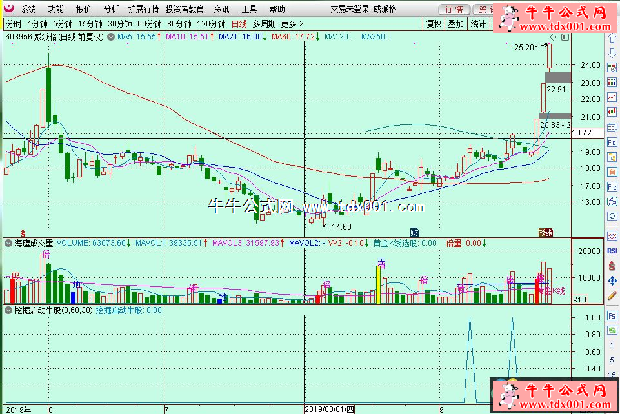Expand the 海鹰成交量 indicator dropdown
The image size is (620, 414).
pos(8,243)
